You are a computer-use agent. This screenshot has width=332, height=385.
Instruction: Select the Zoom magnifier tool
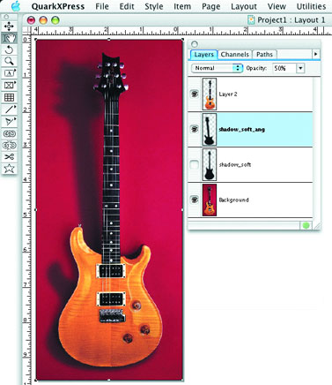pyautogui.click(x=9, y=61)
